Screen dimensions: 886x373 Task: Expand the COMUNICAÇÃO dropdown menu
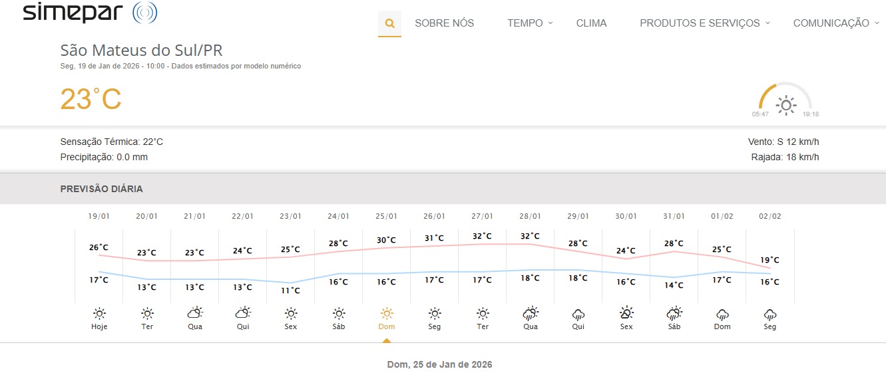point(835,23)
